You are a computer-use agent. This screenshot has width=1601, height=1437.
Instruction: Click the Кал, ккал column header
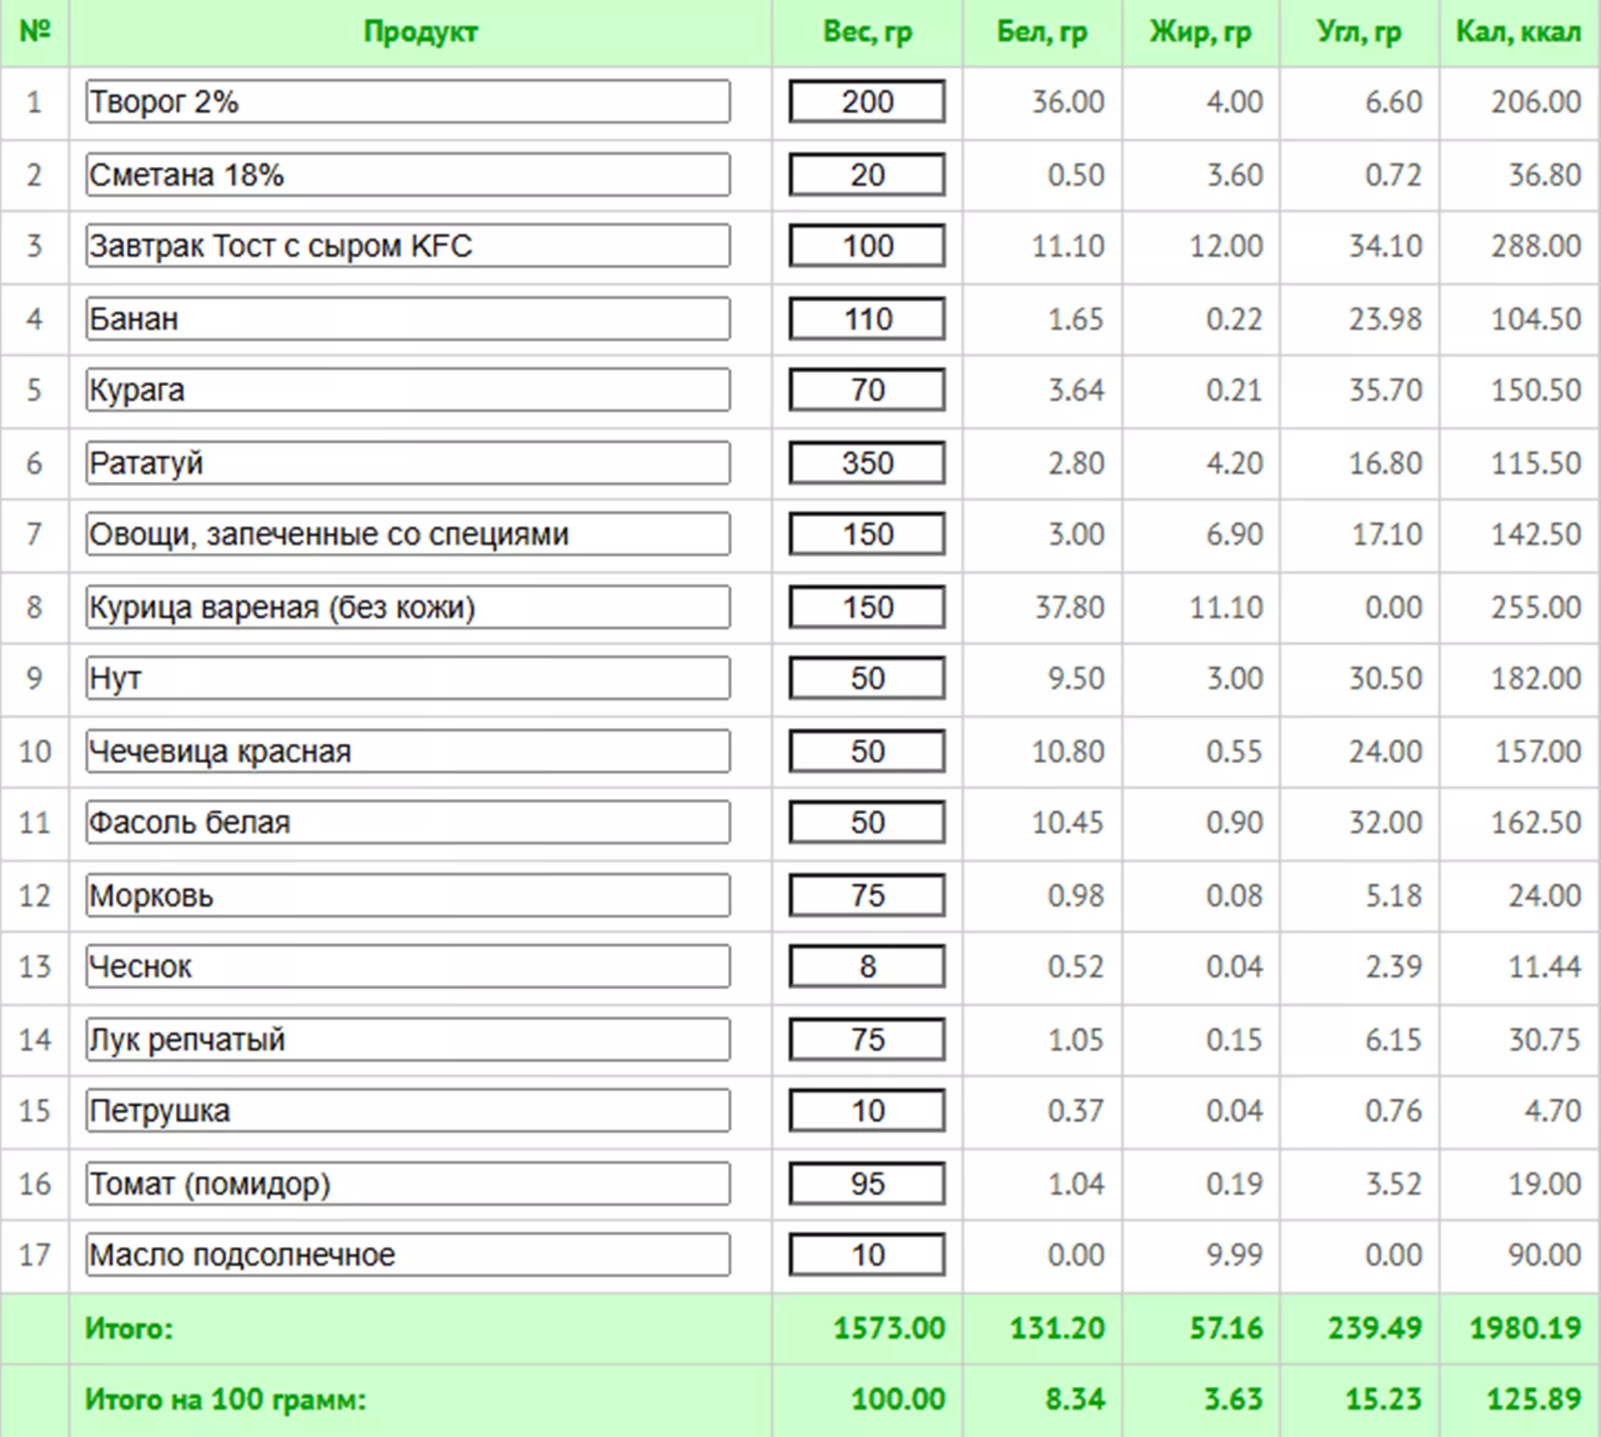point(1518,33)
